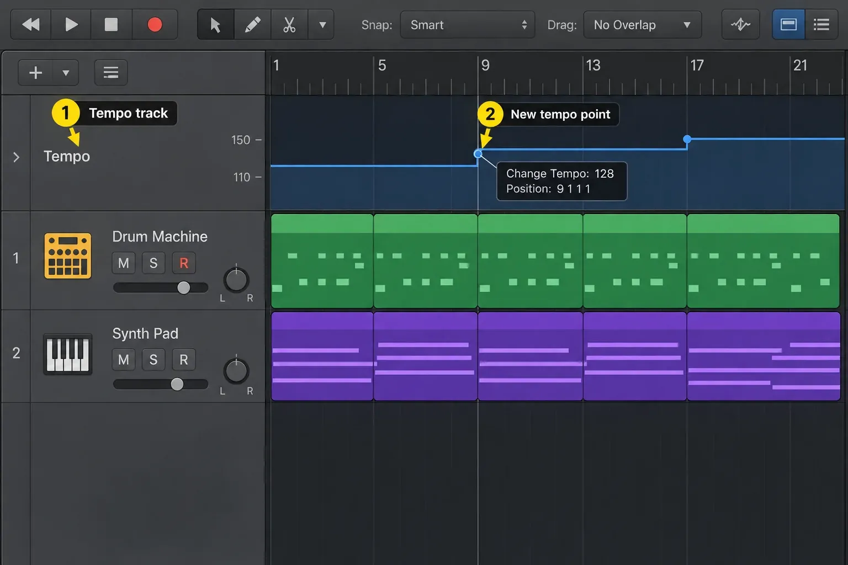Click the Drum Machine instrument icon
The image size is (848, 565).
[68, 255]
